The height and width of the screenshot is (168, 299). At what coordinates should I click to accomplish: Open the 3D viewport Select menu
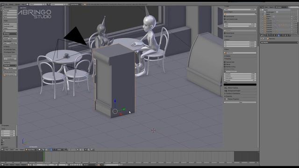(11, 149)
